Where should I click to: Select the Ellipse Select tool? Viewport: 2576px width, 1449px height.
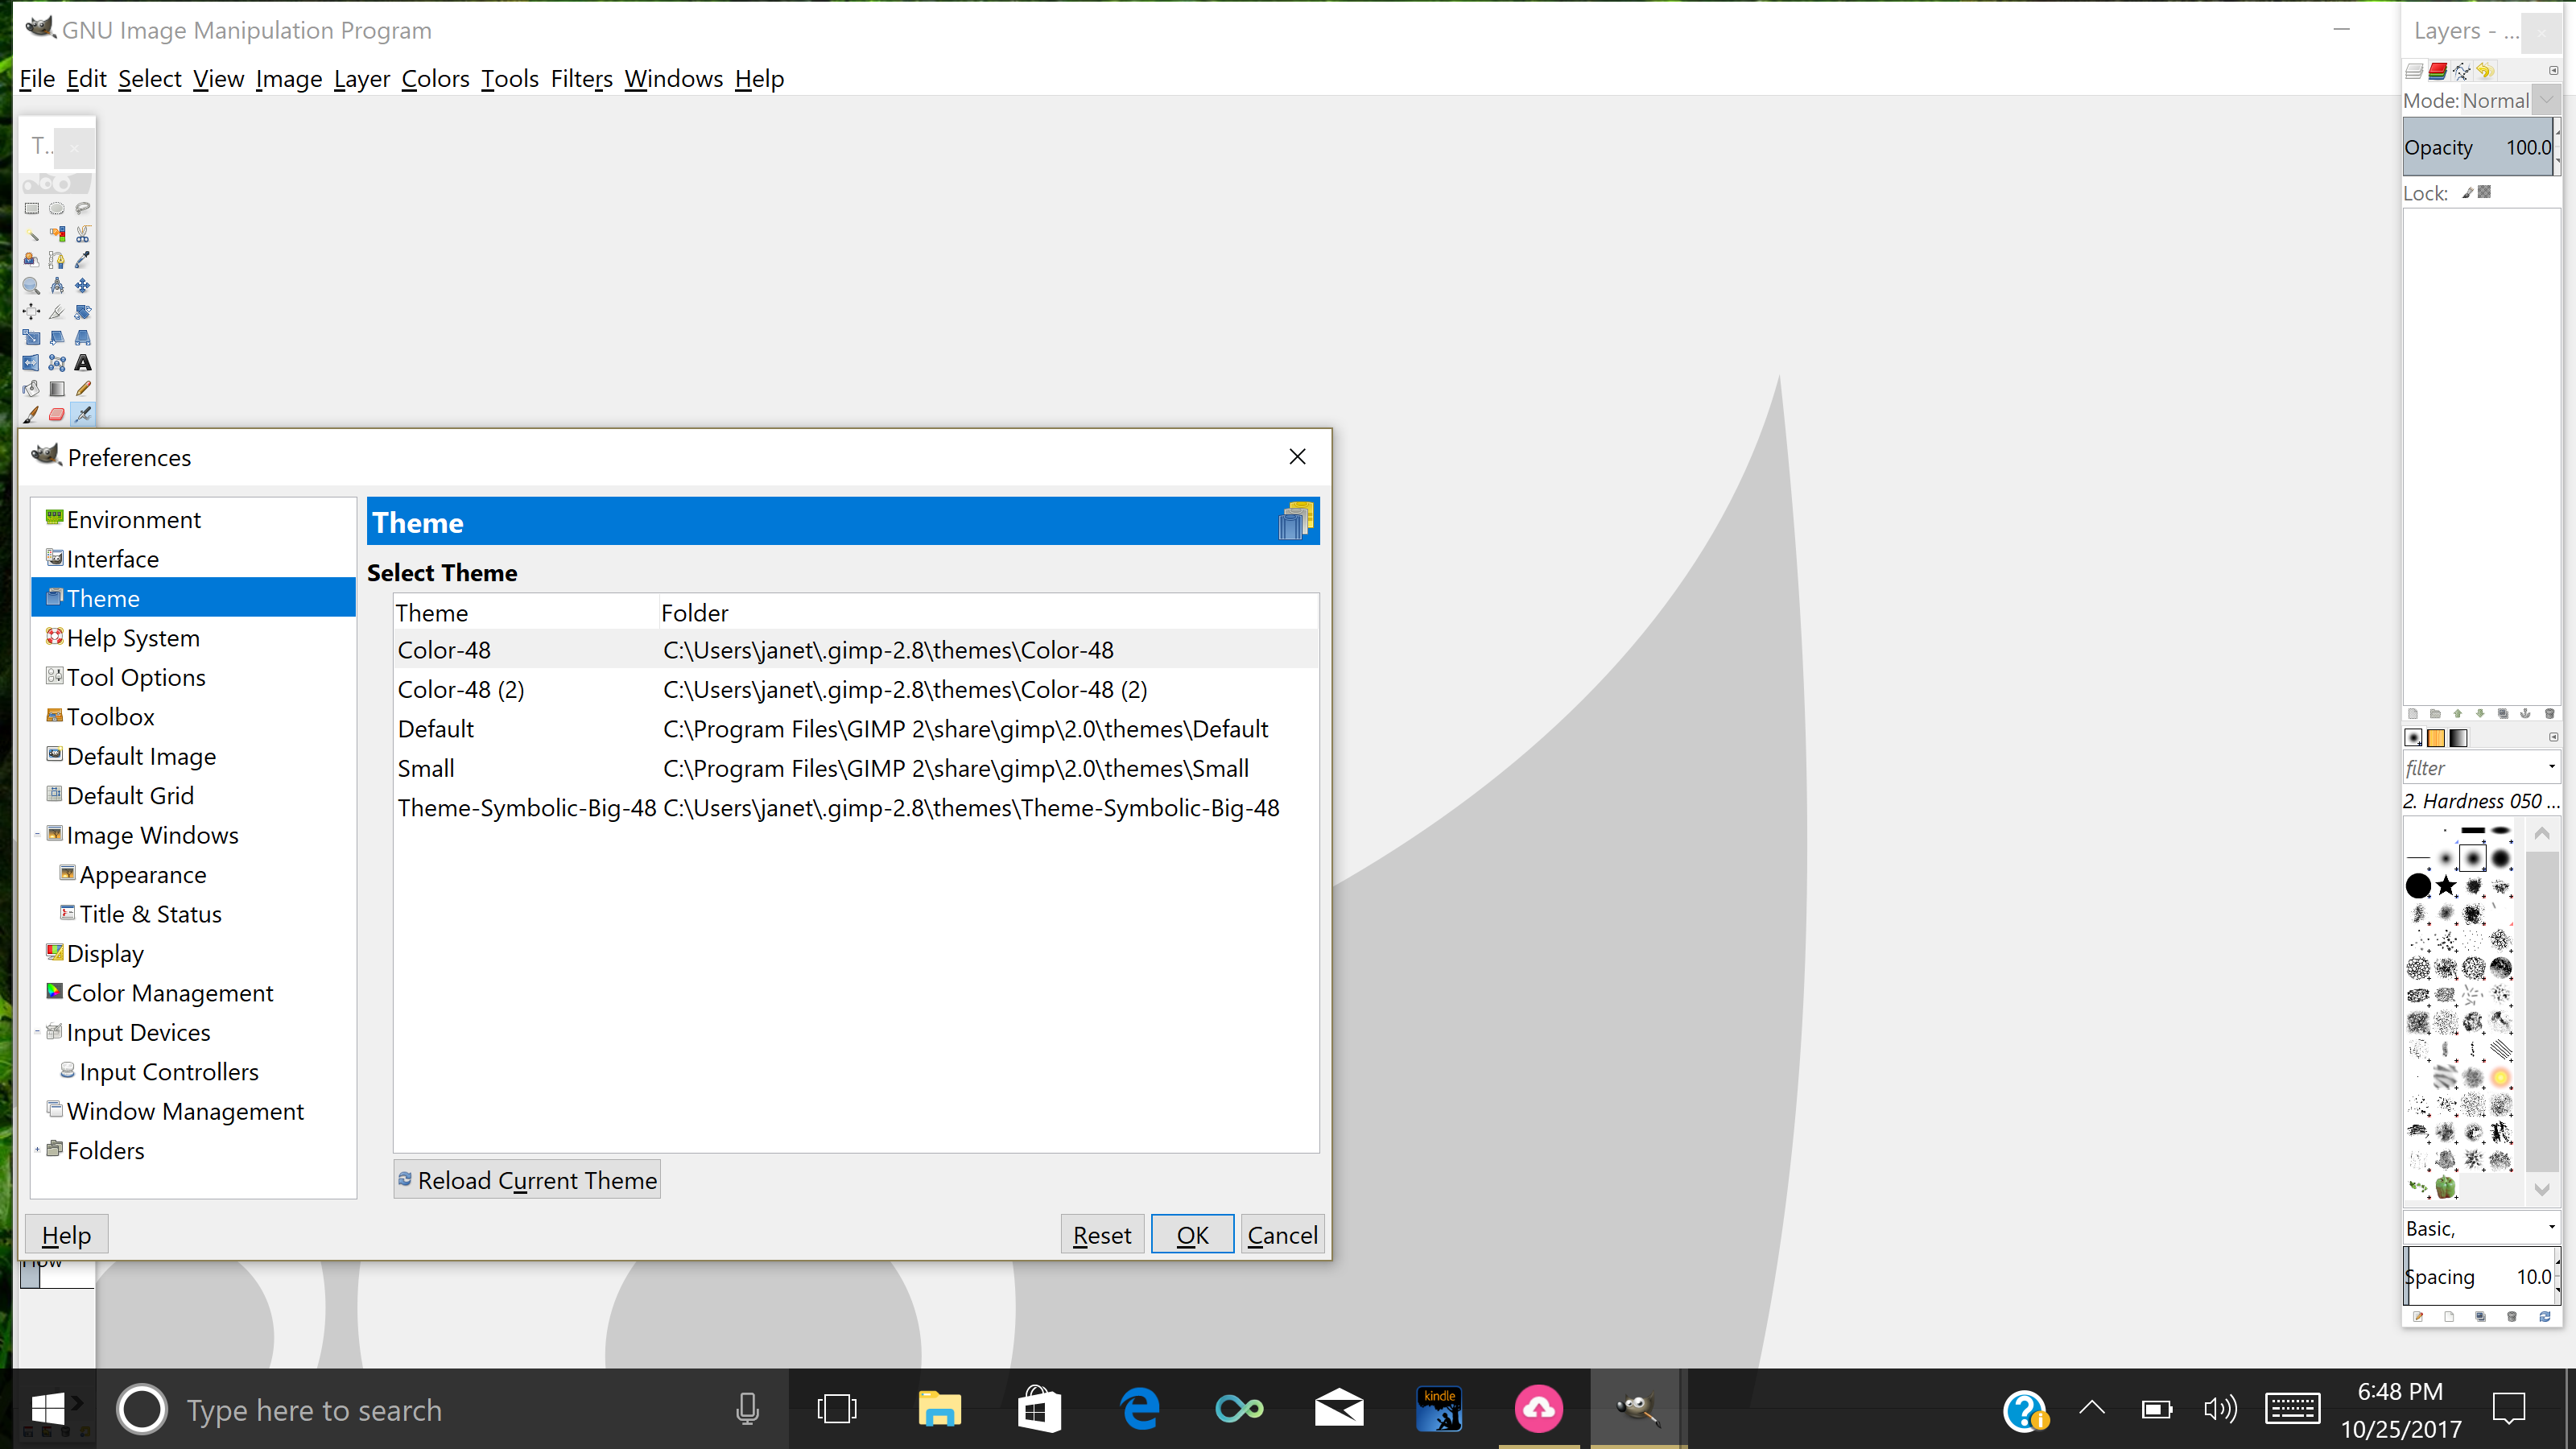(57, 209)
